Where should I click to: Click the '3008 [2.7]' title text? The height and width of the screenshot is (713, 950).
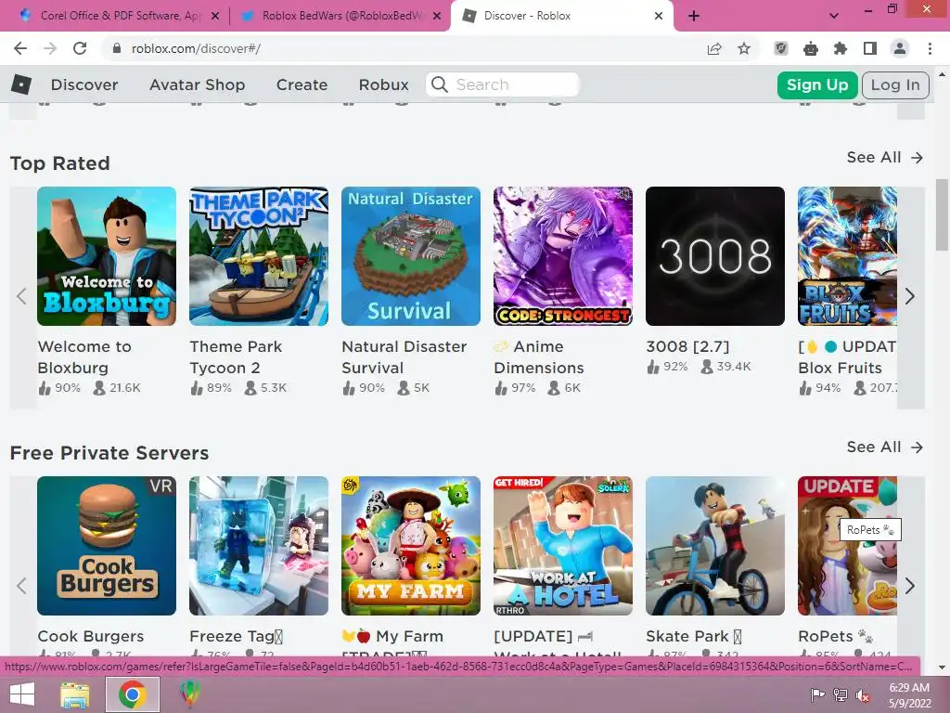pos(687,347)
